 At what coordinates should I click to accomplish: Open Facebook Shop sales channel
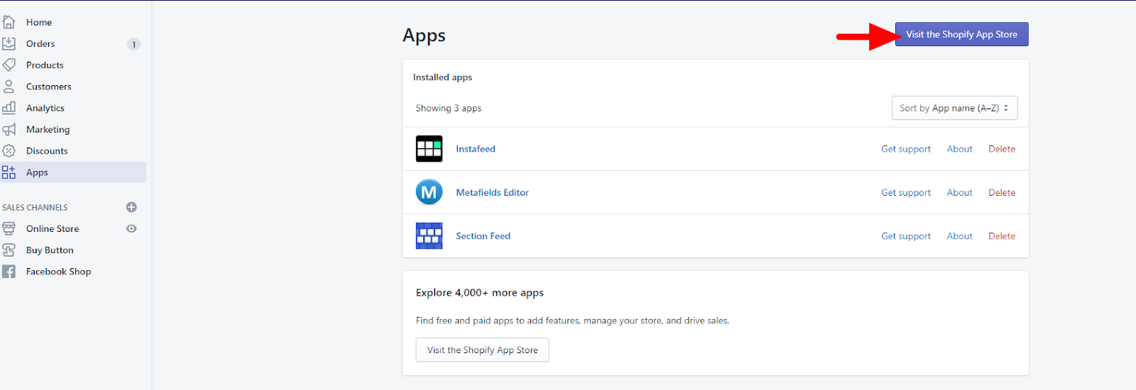click(58, 272)
